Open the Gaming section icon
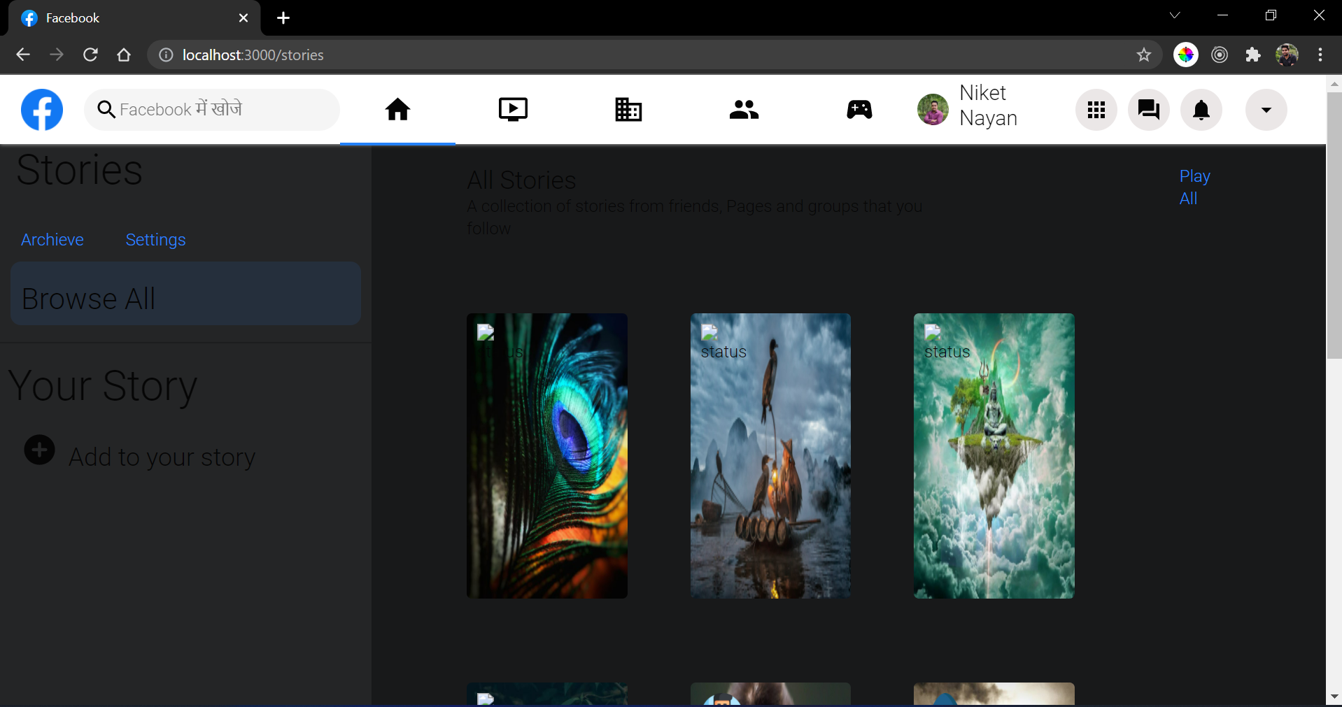This screenshot has width=1342, height=707. (859, 109)
